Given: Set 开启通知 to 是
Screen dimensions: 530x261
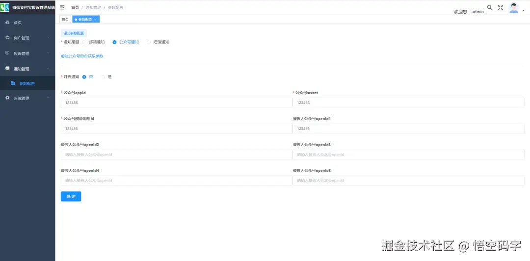Looking at the screenshot, I should (103, 77).
